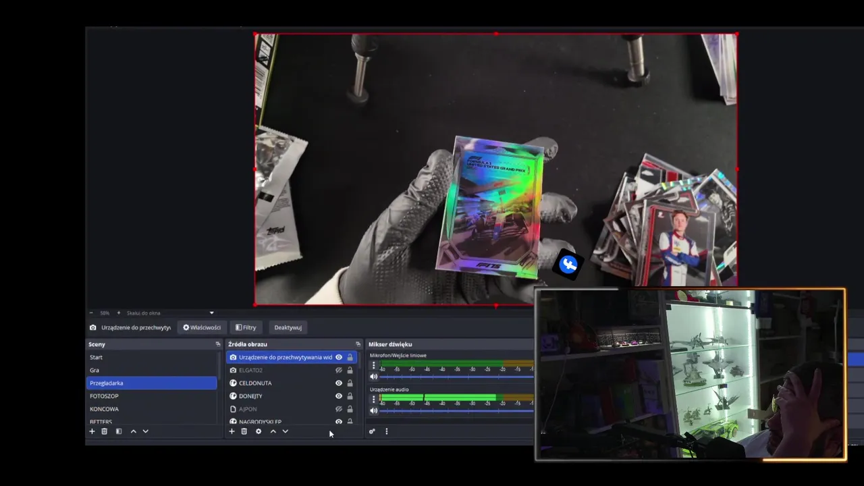Select the CELDONUTA source
Screen dimensions: 864x486
(x=255, y=383)
